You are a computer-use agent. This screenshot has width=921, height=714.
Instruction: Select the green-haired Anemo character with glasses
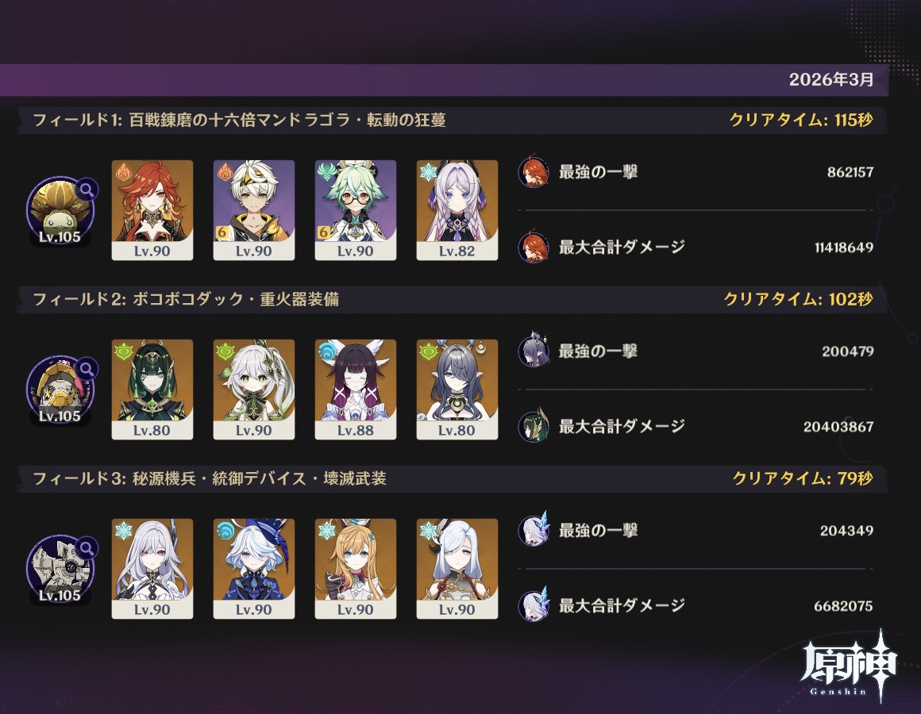tap(356, 210)
